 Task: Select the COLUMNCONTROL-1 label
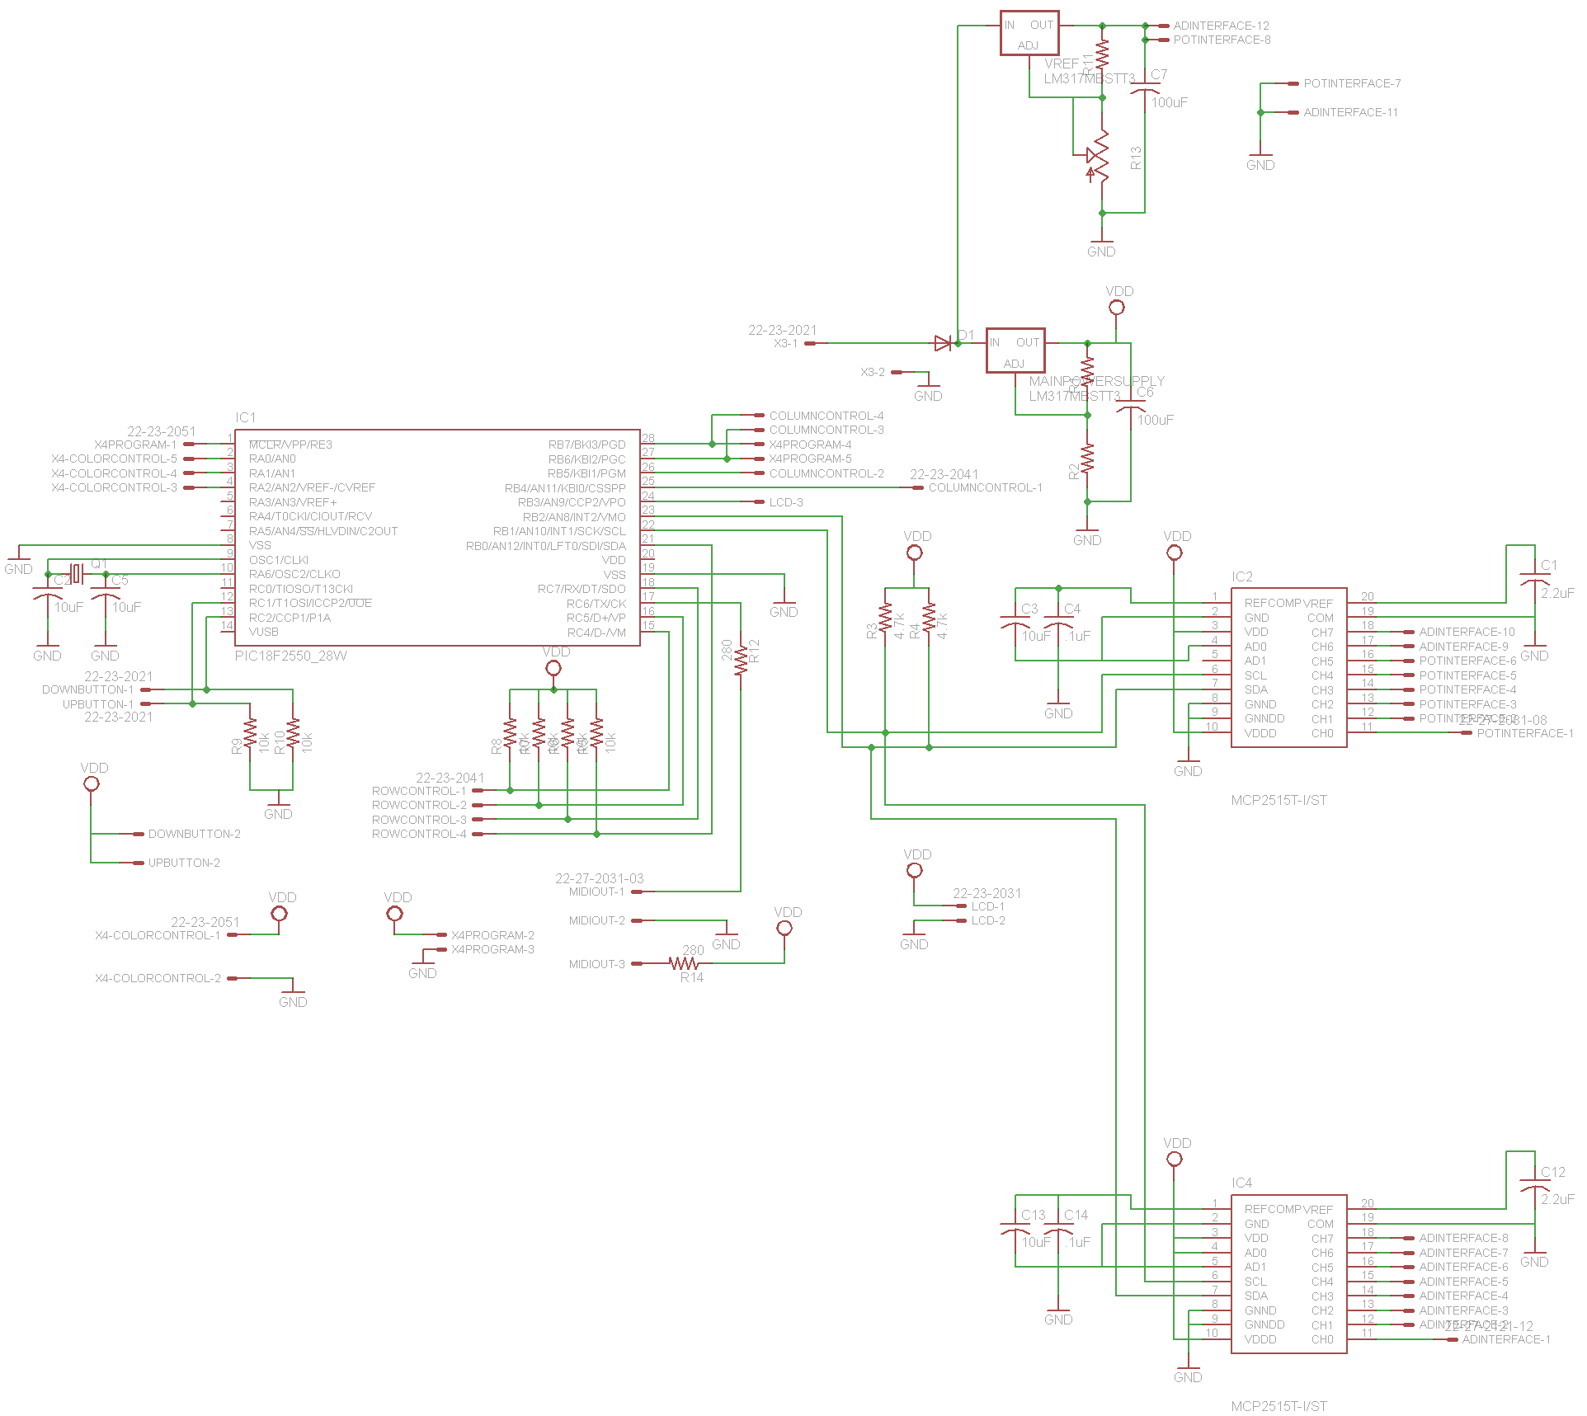tap(986, 487)
